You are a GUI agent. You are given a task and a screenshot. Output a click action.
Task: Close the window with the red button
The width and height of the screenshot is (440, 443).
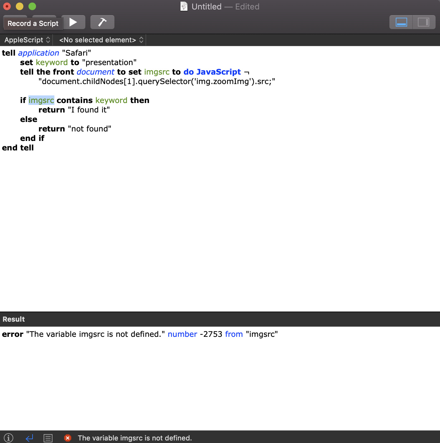[7, 6]
